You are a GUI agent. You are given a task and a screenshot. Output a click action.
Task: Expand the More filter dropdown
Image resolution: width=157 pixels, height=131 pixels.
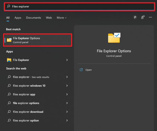coord(61,18)
